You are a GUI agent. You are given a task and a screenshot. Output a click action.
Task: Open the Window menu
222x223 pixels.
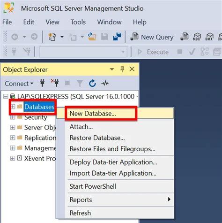click(x=109, y=22)
